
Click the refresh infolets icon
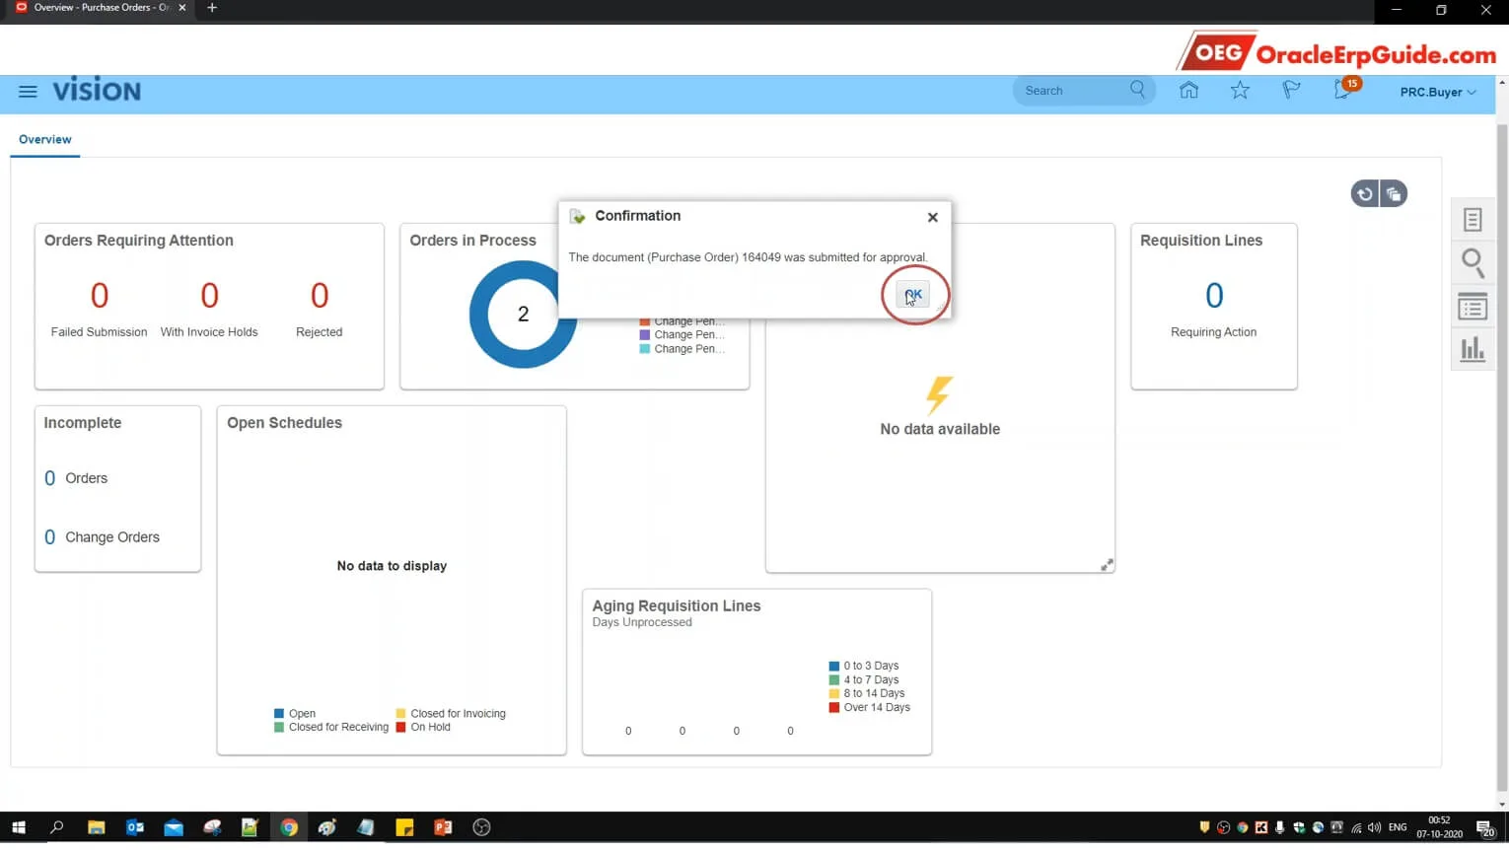[x=1365, y=194]
